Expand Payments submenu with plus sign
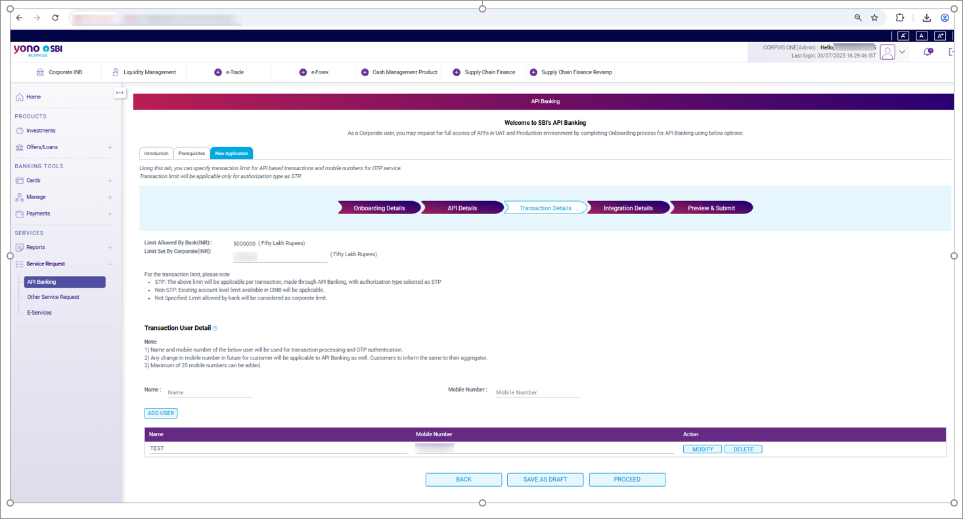The image size is (963, 519). click(110, 214)
